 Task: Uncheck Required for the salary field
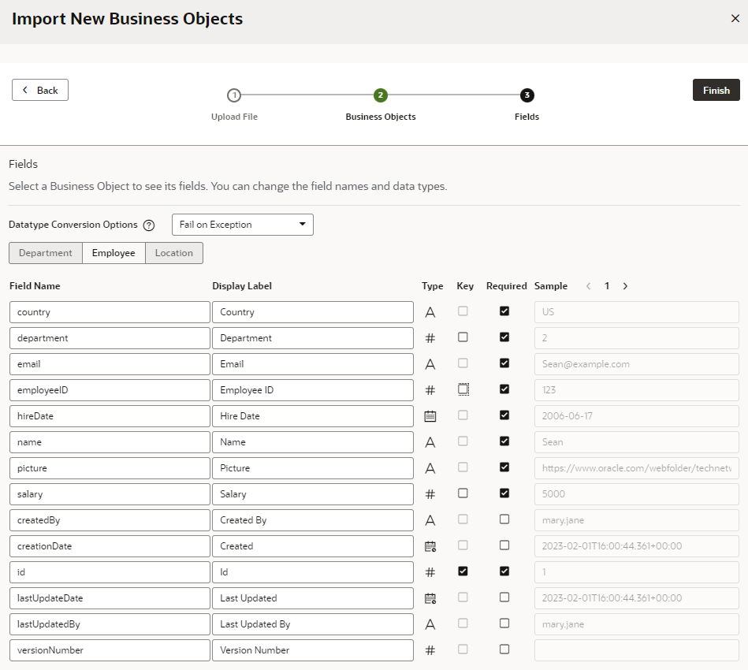(504, 493)
